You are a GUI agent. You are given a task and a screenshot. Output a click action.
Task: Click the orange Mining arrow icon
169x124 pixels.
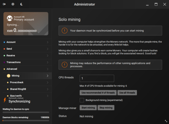coord(8,76)
